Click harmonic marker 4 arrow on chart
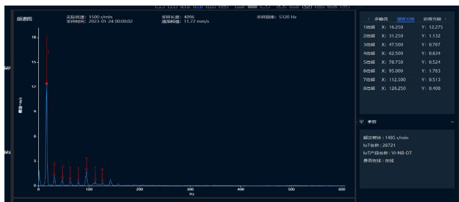The image size is (459, 202). (70, 174)
